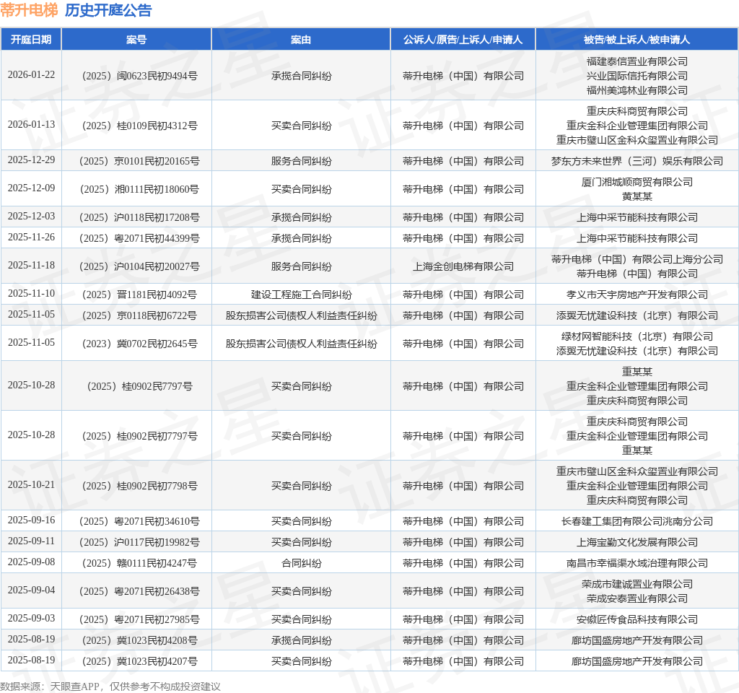This screenshot has height=693, width=739.
Task: Click case number 京0101民初20165号
Action: pos(139,161)
